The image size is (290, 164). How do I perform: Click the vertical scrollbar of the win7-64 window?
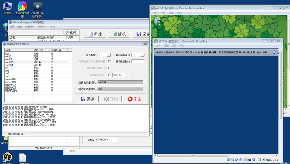pyautogui.click(x=280, y=85)
